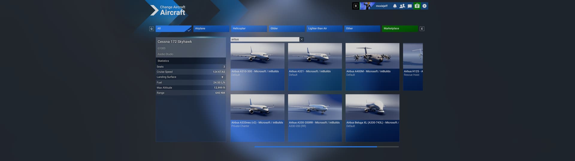The image size is (575, 161).
Task: Switch to the Airplane tab
Action: 211,29
